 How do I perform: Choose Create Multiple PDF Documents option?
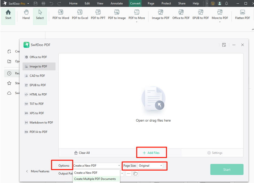pyautogui.click(x=97, y=179)
